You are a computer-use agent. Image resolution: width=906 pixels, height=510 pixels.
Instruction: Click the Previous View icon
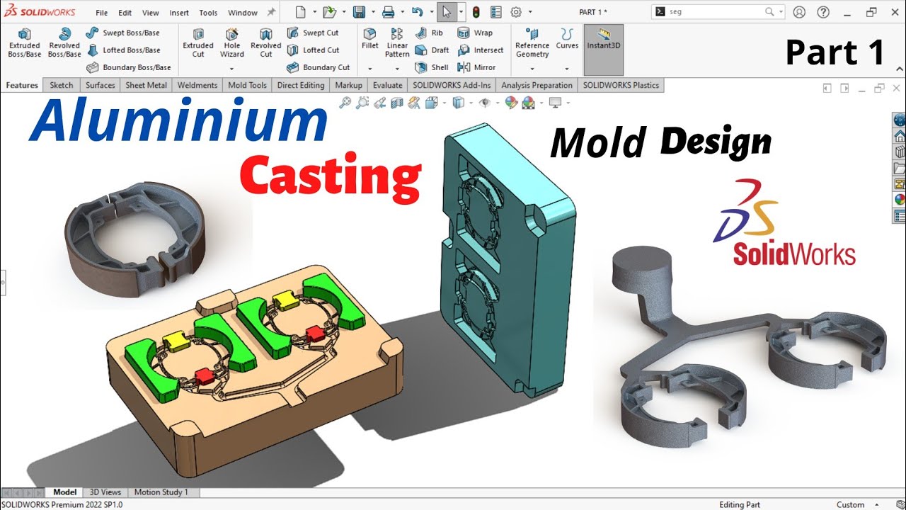[x=379, y=103]
